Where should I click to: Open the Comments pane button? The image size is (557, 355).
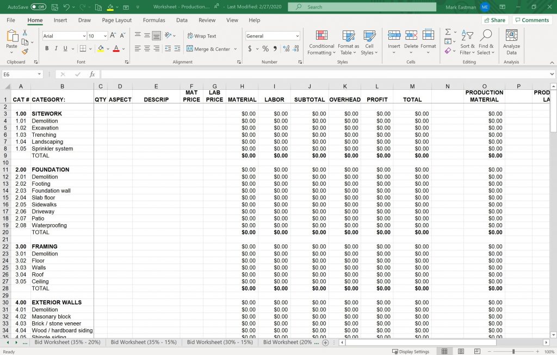[531, 20]
